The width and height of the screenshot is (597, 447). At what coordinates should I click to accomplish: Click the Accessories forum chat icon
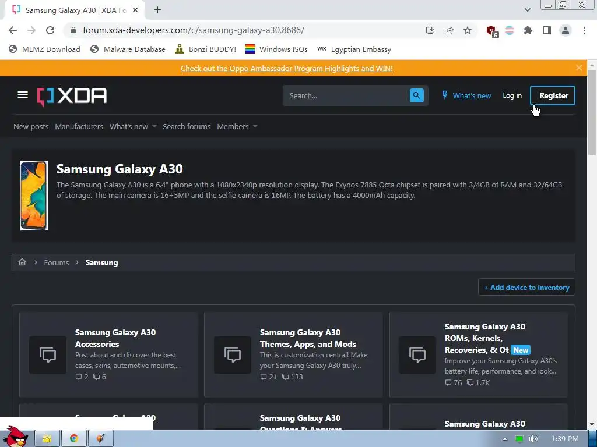click(x=48, y=354)
